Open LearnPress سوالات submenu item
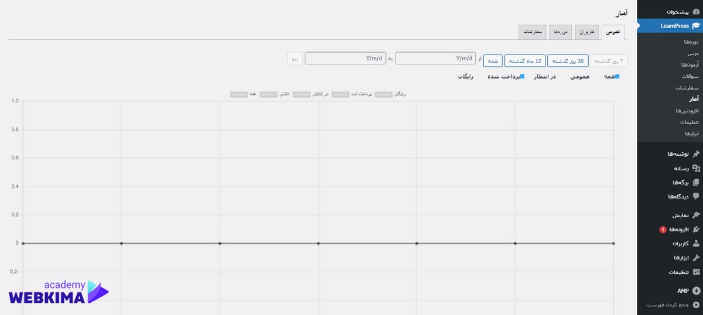Image resolution: width=703 pixels, height=315 pixels. [691, 77]
